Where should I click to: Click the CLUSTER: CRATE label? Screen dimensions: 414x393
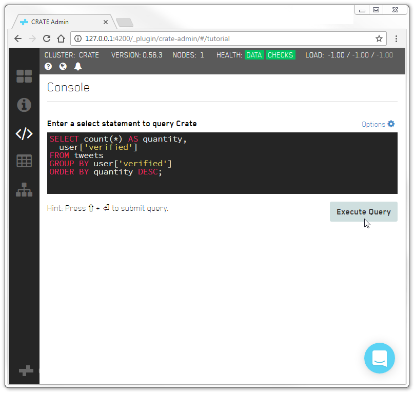click(x=71, y=55)
